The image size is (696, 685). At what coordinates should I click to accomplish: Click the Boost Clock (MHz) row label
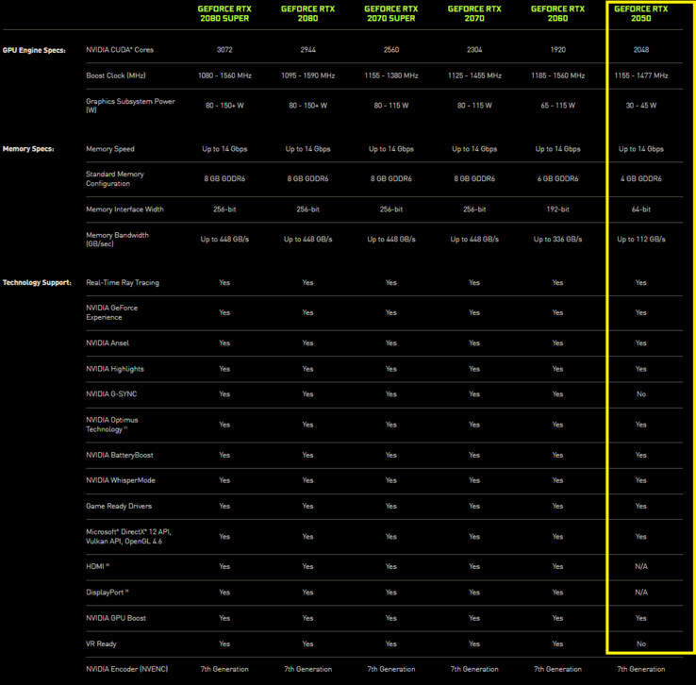tap(116, 75)
